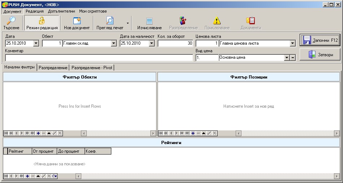Click the Приключване warning icon
Screen dimensions: 343x183
[217, 21]
